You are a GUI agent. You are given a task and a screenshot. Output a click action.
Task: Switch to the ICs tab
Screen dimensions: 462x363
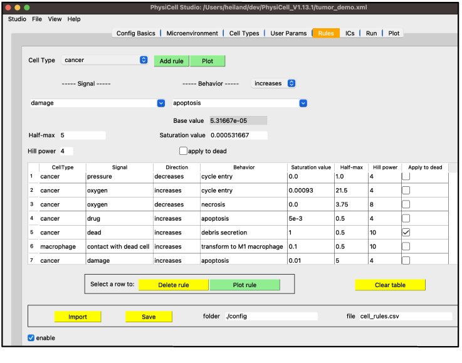(350, 33)
